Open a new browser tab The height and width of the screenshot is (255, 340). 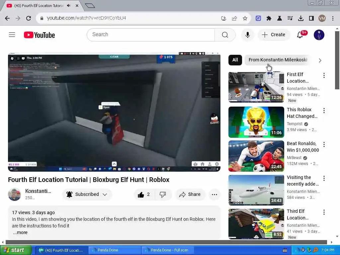(90, 6)
